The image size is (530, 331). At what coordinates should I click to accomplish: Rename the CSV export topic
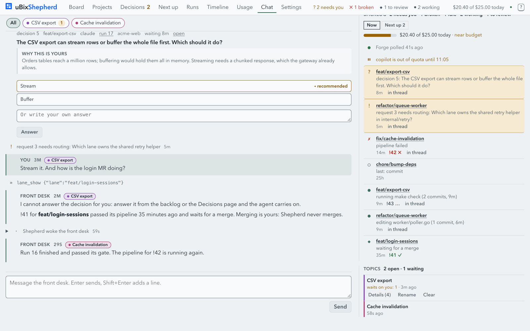[x=407, y=295]
